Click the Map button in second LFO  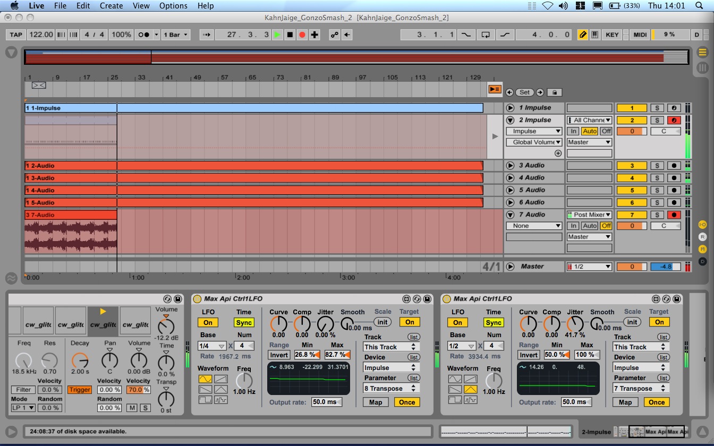click(625, 402)
